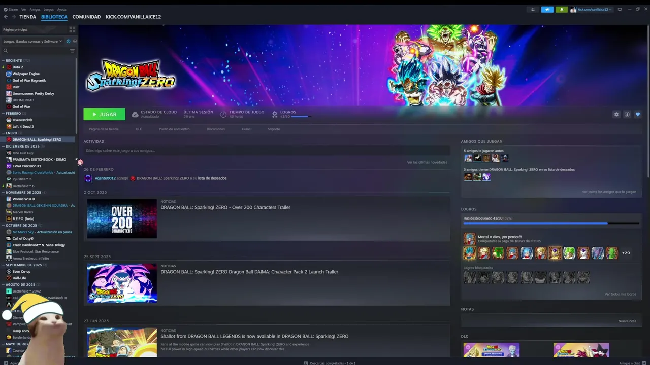
Task: Show game info via circled i icon
Action: tap(627, 114)
